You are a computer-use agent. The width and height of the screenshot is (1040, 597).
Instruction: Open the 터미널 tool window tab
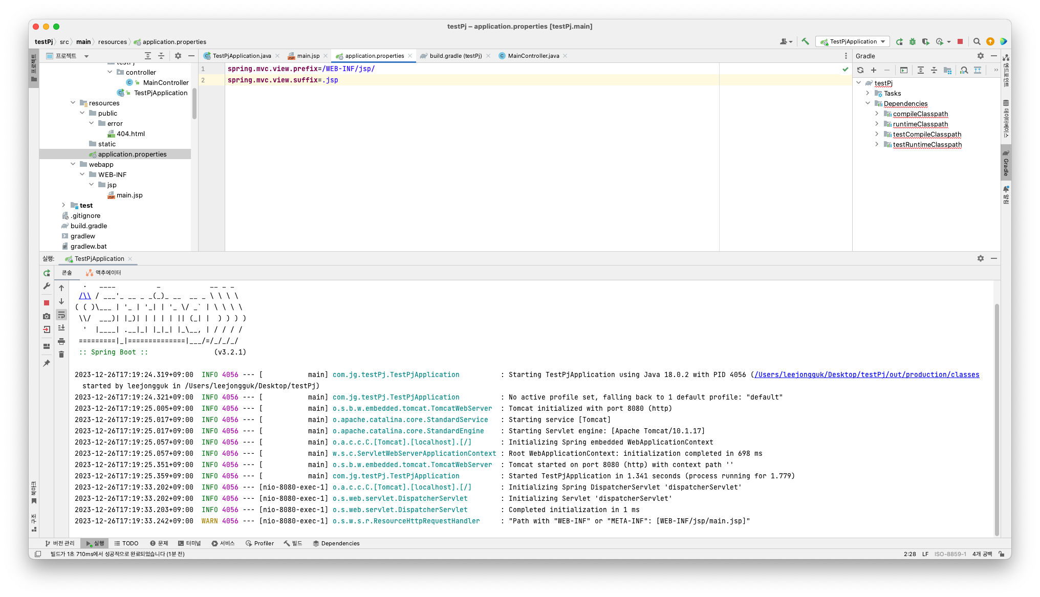189,543
